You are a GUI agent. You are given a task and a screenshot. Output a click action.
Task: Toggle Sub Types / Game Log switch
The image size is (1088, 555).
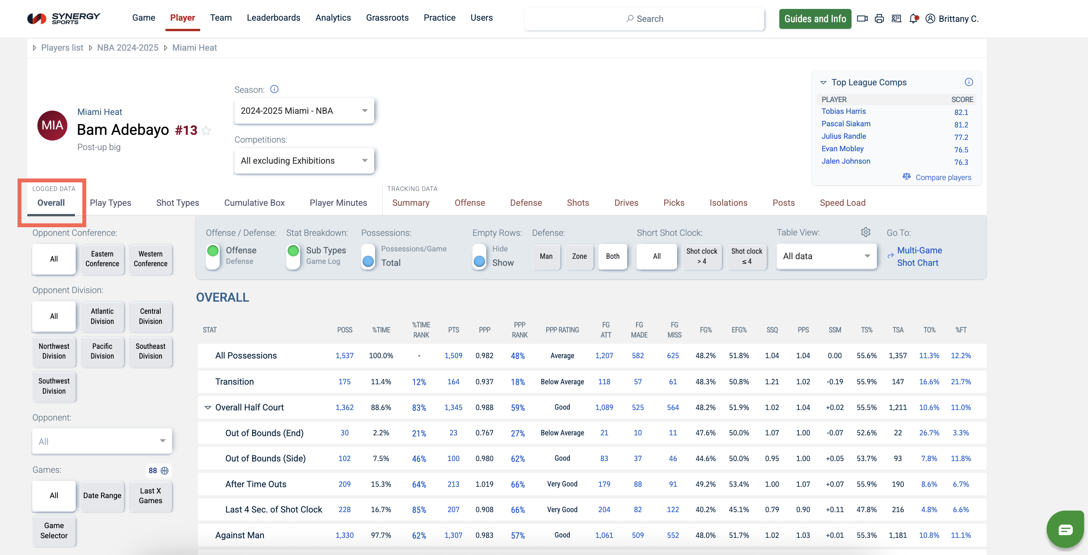click(x=293, y=256)
